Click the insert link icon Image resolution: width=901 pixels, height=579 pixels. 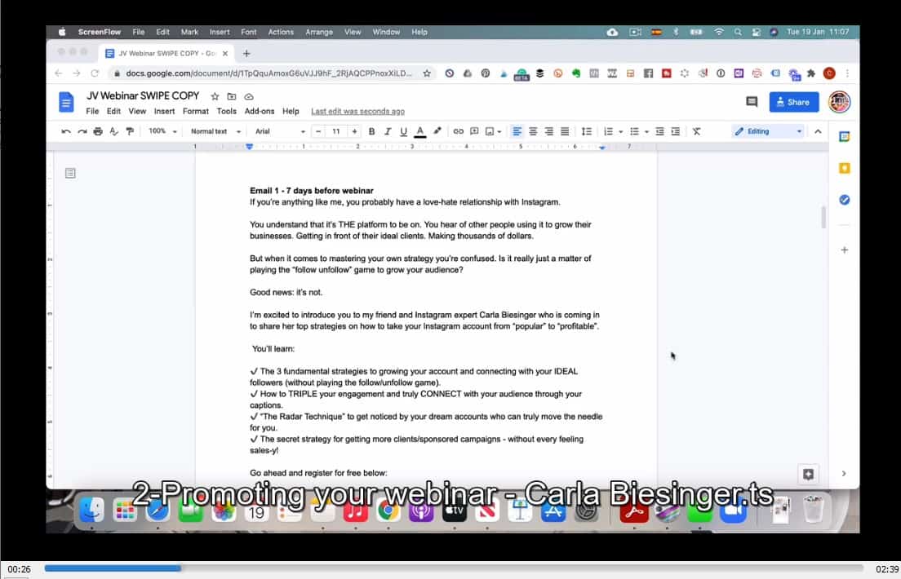pos(458,131)
